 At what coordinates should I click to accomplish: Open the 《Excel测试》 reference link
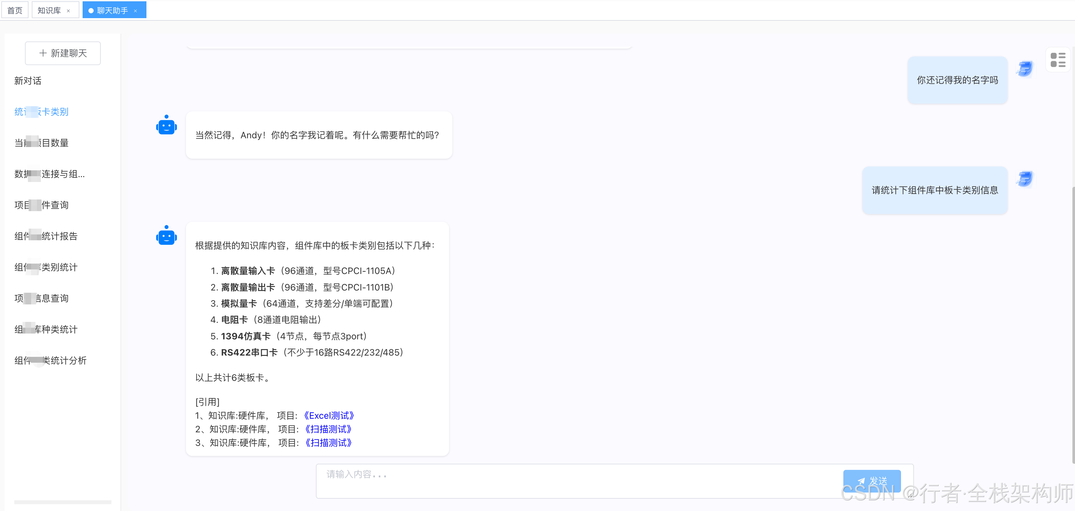(329, 415)
